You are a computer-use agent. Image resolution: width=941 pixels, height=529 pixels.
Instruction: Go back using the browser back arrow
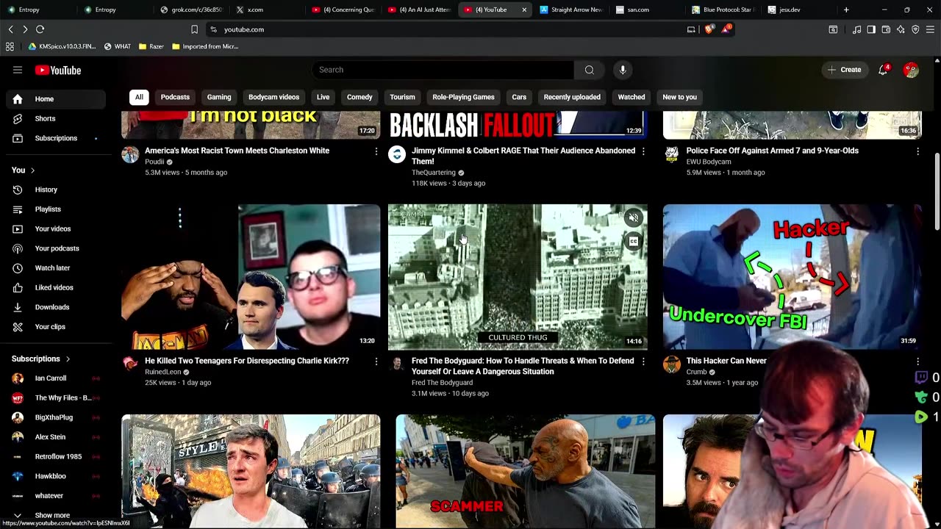click(10, 29)
